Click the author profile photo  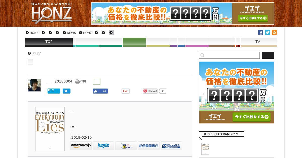34,85
